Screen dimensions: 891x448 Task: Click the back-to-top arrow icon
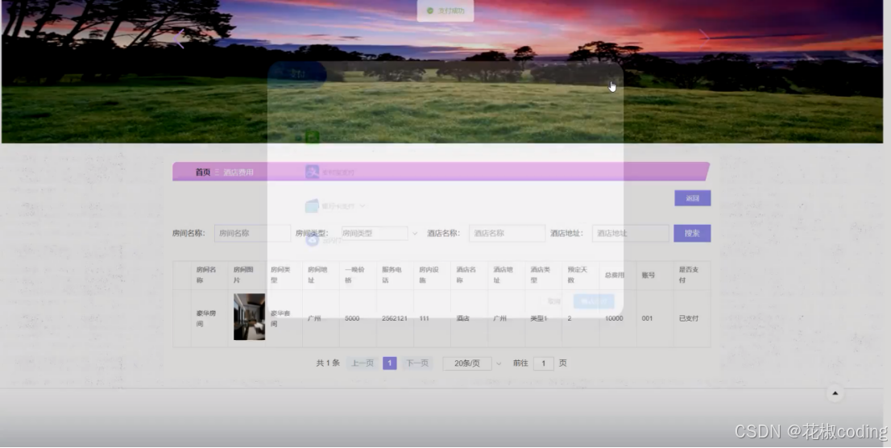(835, 393)
